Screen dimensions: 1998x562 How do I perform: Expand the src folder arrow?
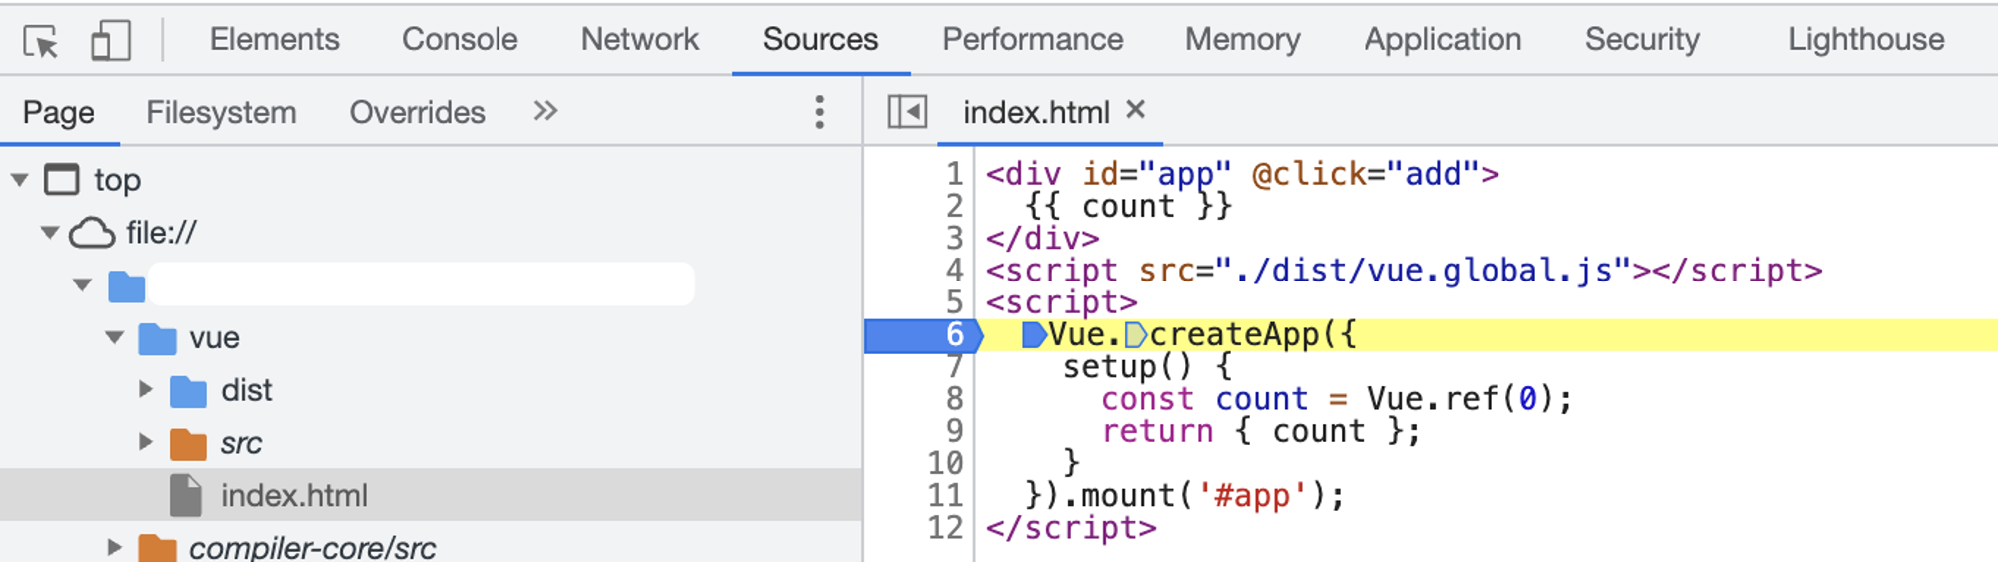coord(146,442)
